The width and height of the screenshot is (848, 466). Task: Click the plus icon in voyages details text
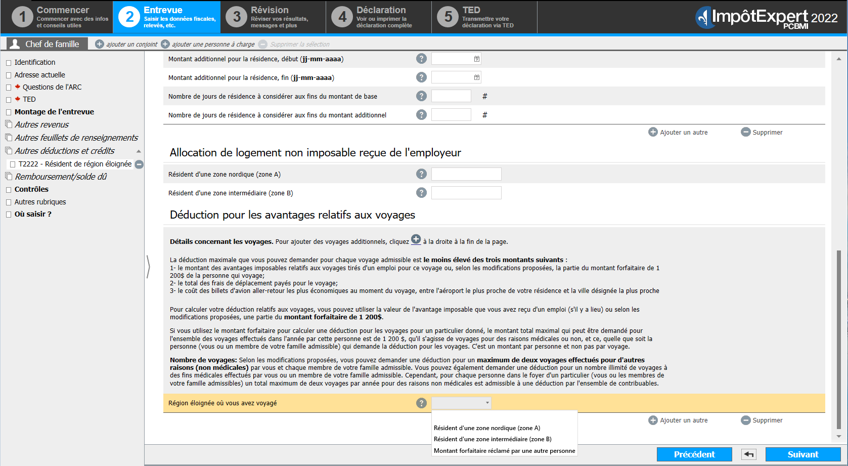click(416, 239)
